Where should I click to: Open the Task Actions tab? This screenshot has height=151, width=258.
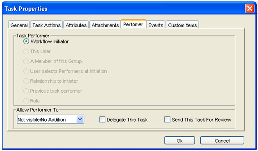click(47, 25)
